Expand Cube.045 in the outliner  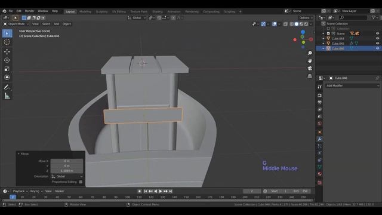(x=324, y=44)
